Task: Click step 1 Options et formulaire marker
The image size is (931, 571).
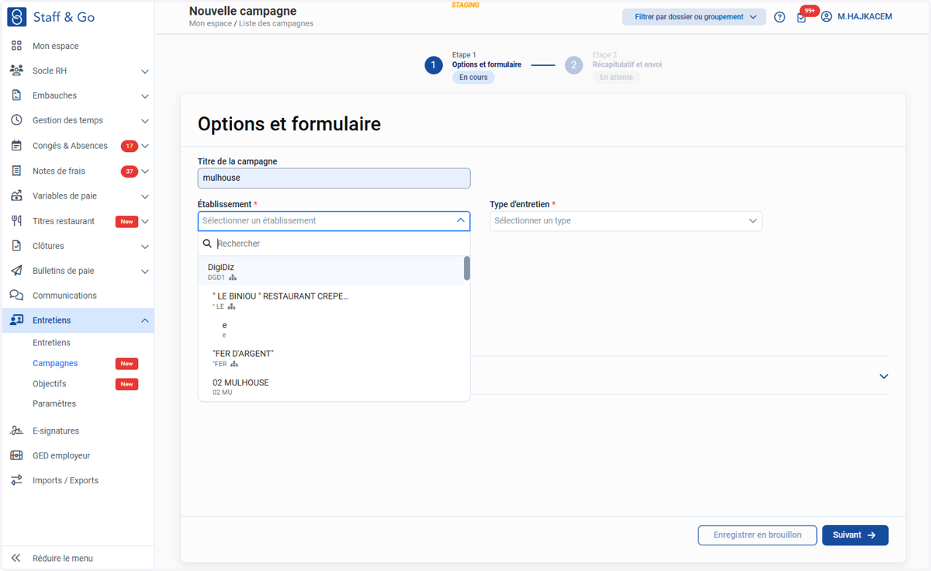Action: [x=434, y=65]
